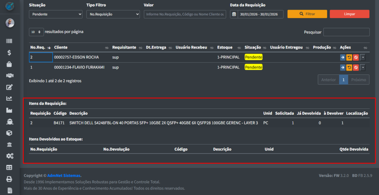Image resolution: width=379 pixels, height=195 pixels.
Task: Open the Tipo Filtro dropdown
Action: click(113, 14)
